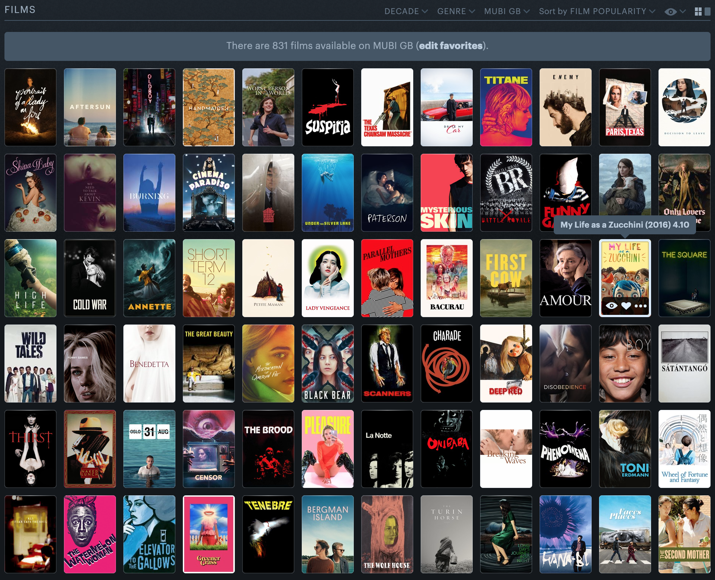715x580 pixels.
Task: Open the Scanners poster
Action: [x=387, y=364]
